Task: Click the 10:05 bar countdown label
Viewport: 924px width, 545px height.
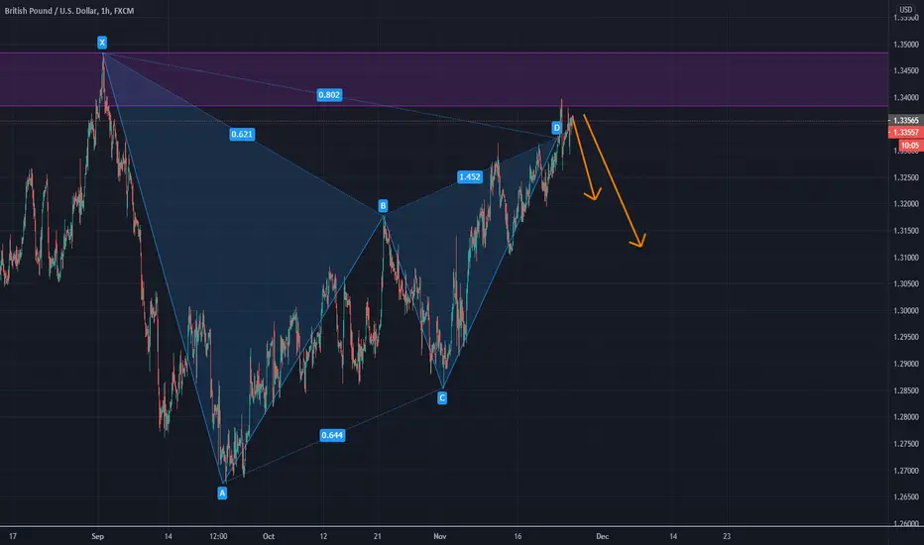Action: pos(910,145)
